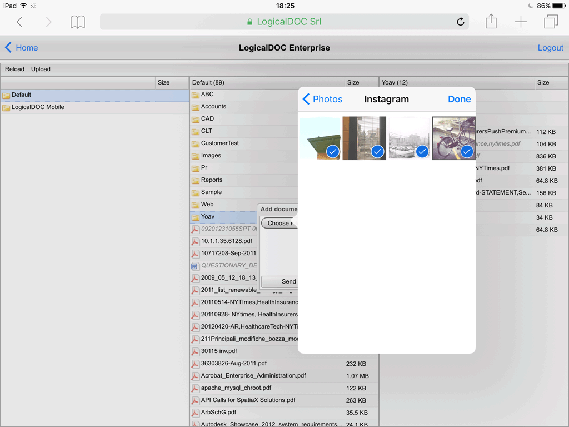The image size is (569, 427).
Task: Click PDF icon of 36303826-Aug-2011.pdf
Action: pyautogui.click(x=195, y=364)
